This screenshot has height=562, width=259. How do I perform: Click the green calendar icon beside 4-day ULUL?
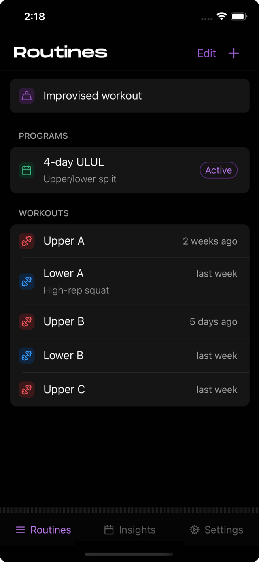[26, 170]
